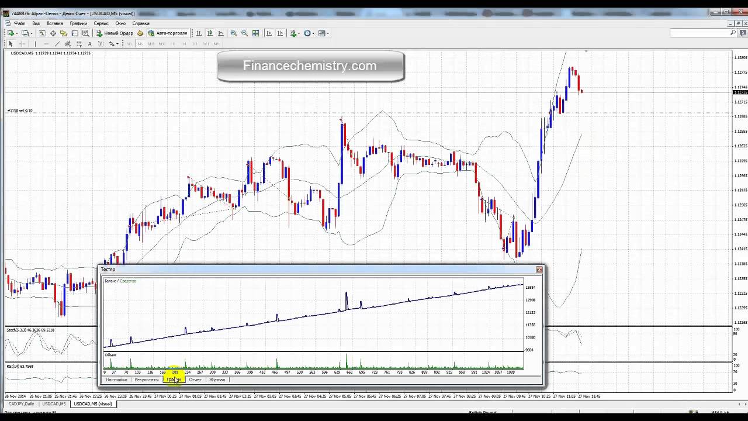Viewport: 748px width, 421px height.
Task: Open the indicators list icon
Action: [x=293, y=33]
